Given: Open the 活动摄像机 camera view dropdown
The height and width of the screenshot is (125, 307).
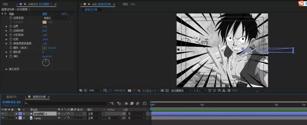Looking at the screenshot, I should [181, 90].
